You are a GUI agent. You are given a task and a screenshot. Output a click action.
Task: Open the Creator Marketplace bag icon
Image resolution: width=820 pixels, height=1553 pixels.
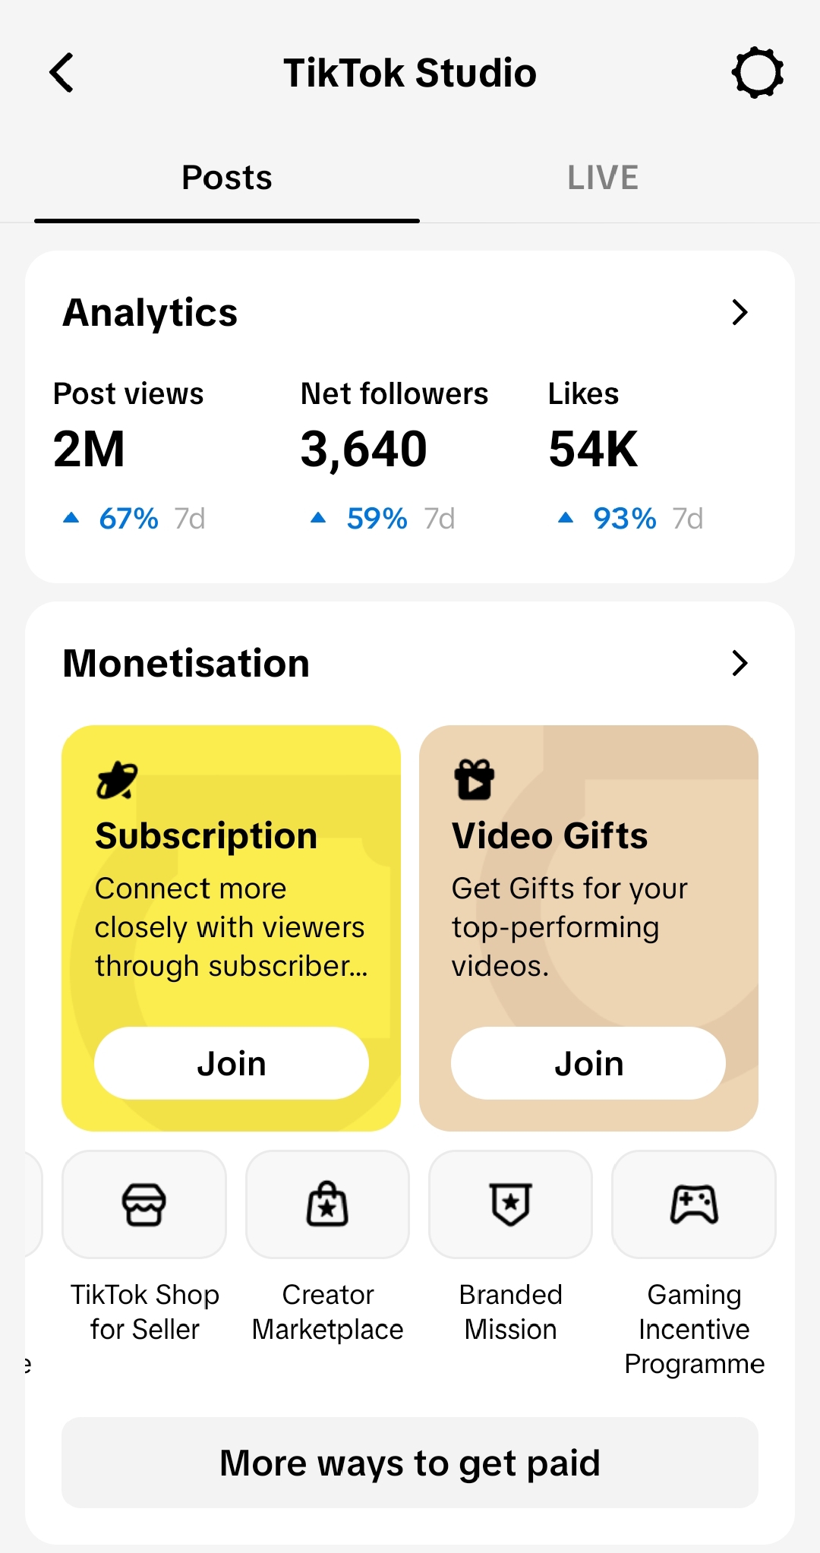tap(327, 1204)
